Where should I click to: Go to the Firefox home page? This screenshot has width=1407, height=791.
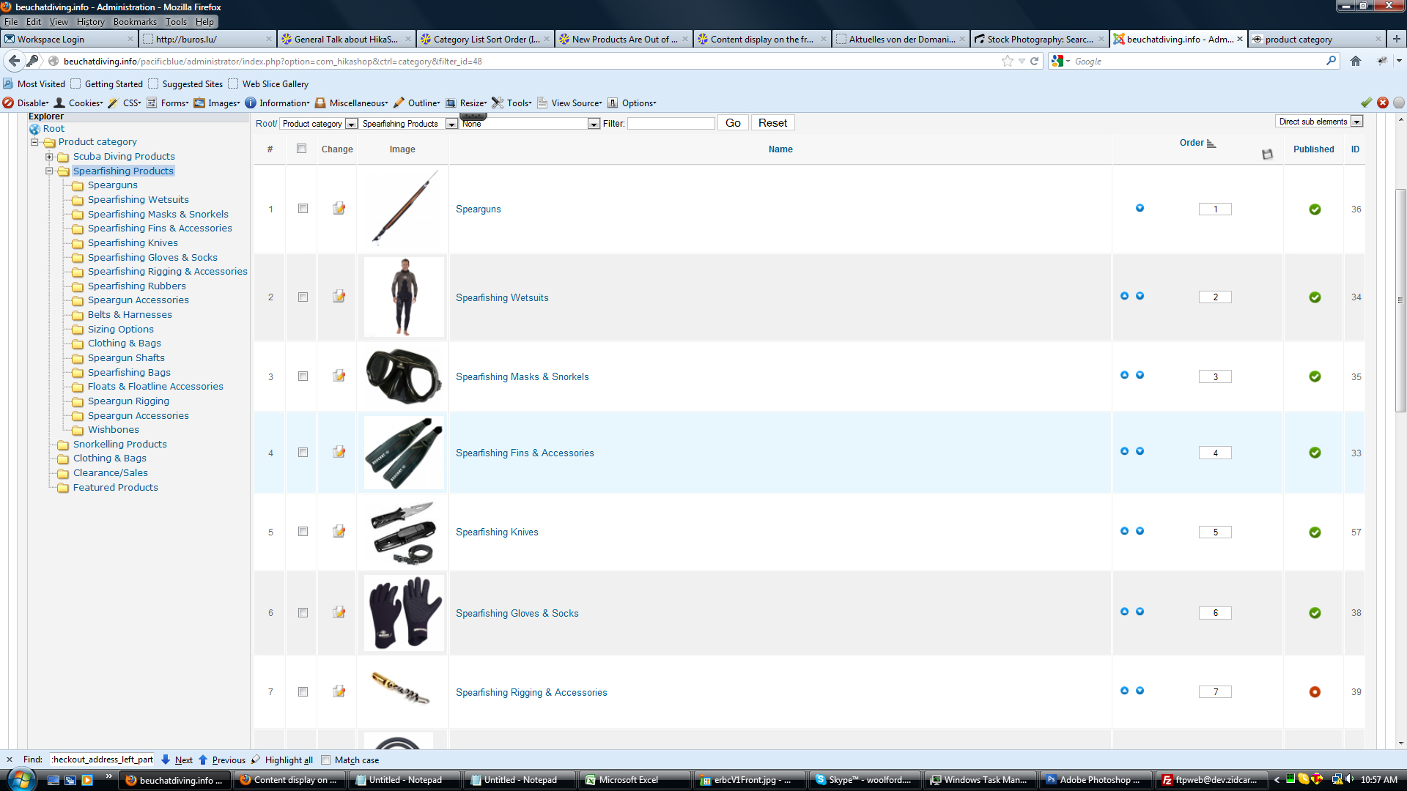pos(1356,62)
